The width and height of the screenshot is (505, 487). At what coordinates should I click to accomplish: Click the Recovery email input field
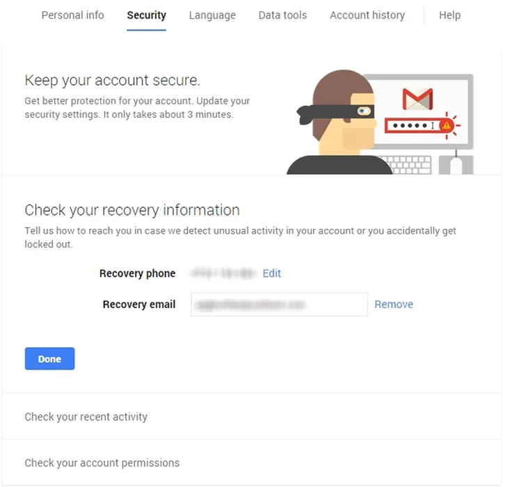(279, 305)
